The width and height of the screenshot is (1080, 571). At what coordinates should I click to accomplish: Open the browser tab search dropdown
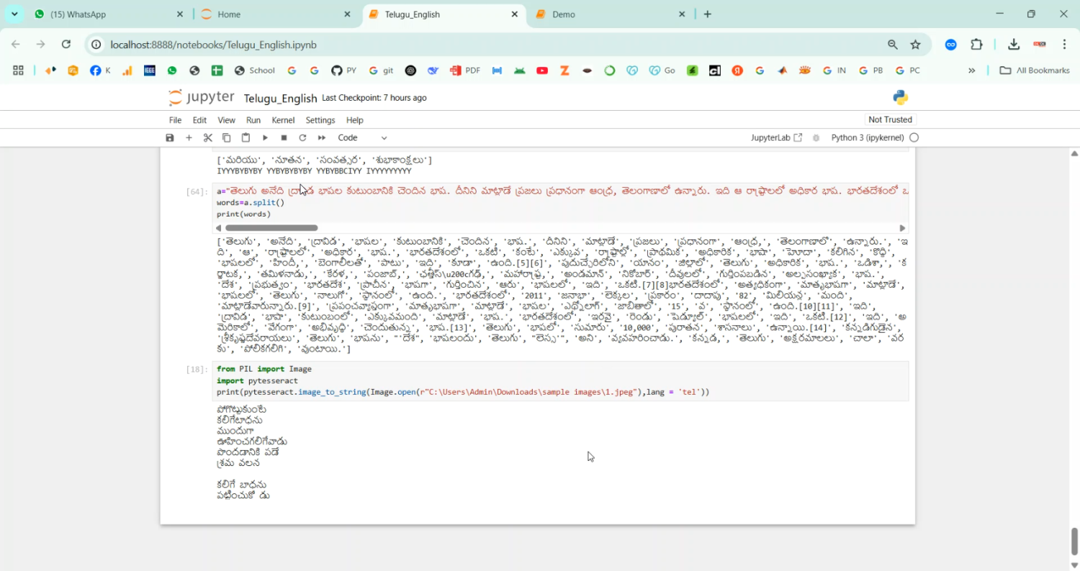click(14, 14)
